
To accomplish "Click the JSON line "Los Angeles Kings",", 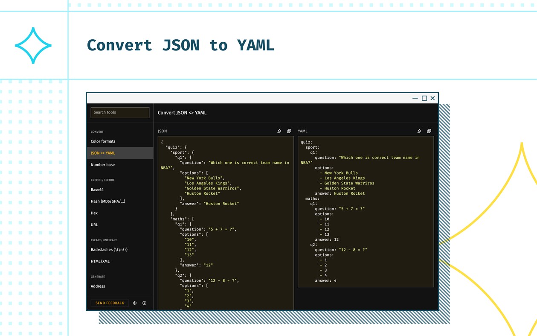I will click(208, 183).
